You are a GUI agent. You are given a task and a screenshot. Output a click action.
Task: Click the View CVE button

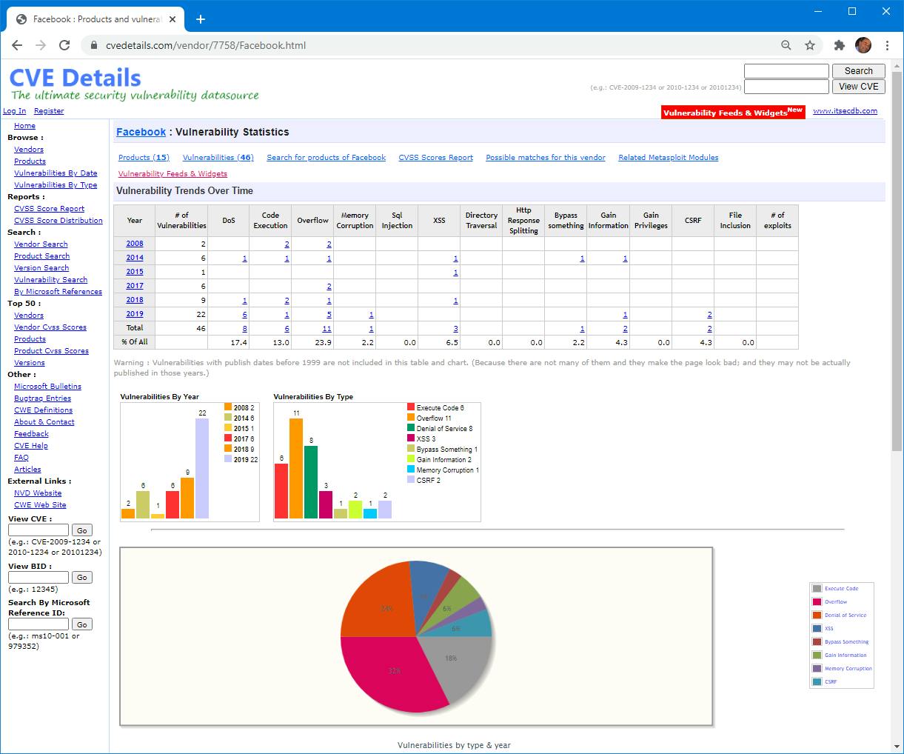tap(858, 87)
